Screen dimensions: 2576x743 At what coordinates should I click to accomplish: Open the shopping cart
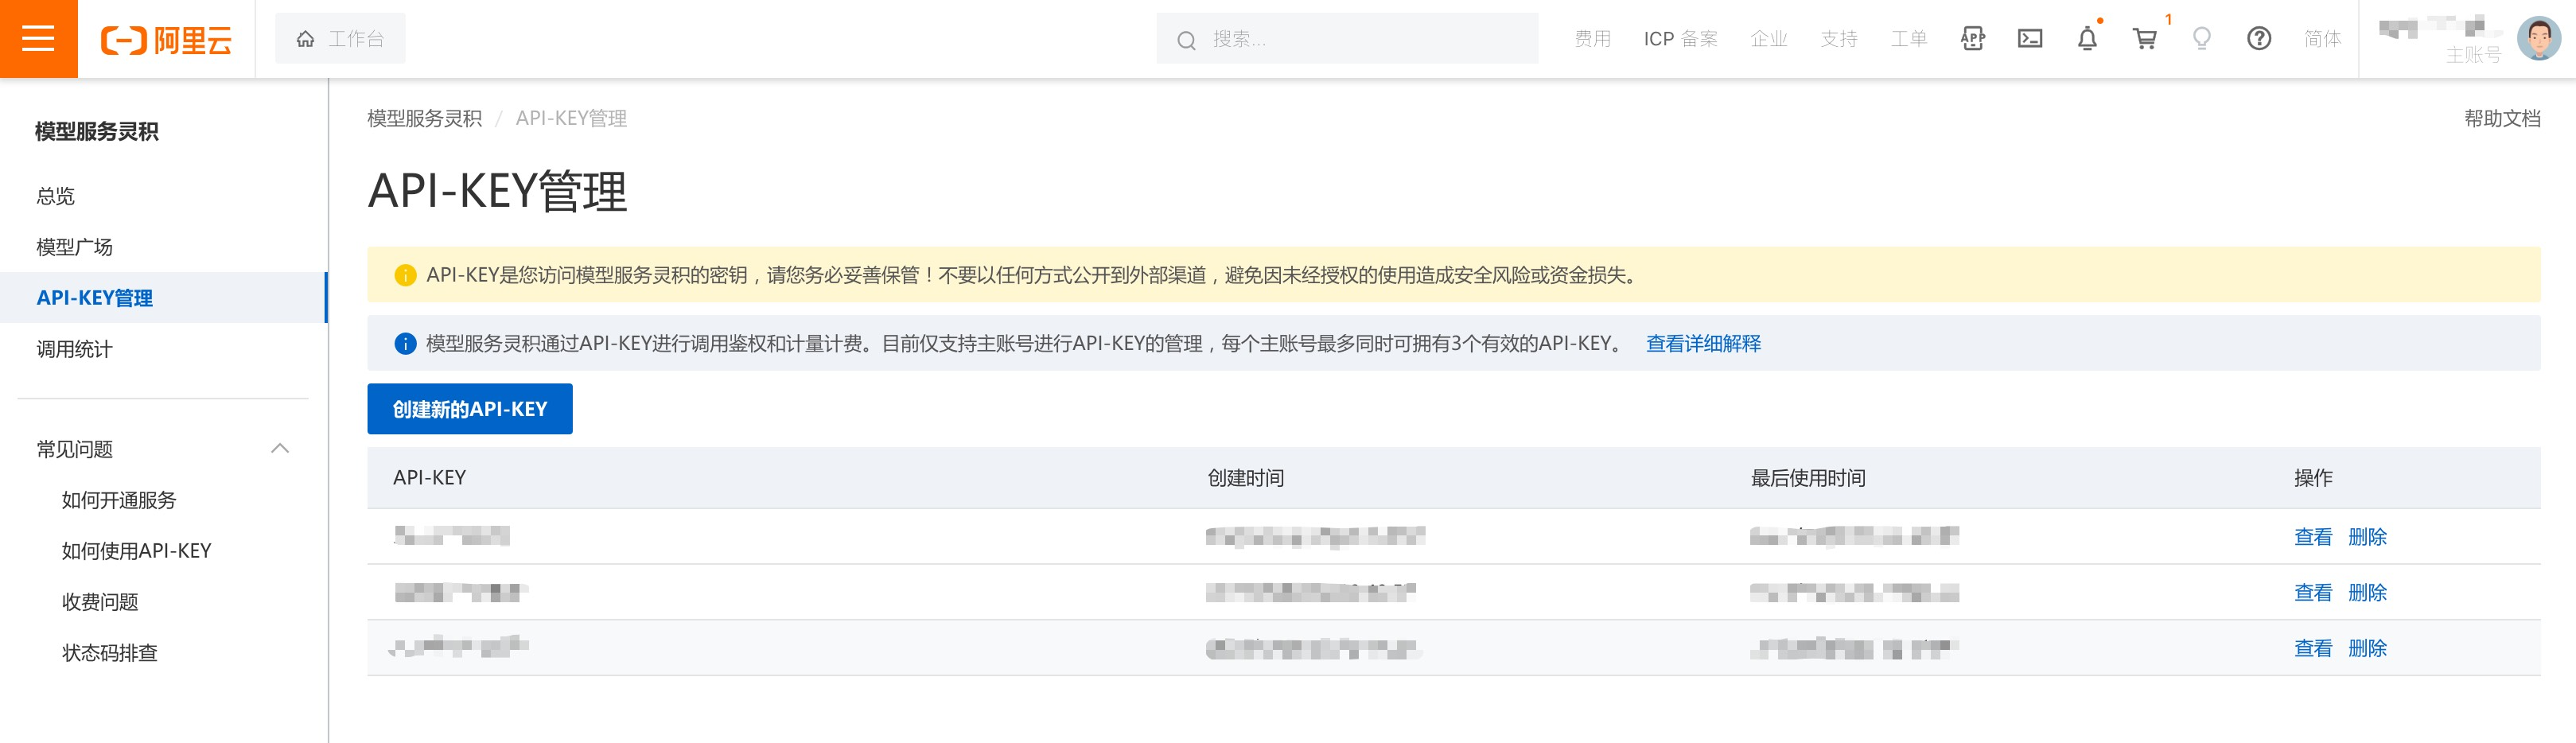coord(2144,39)
